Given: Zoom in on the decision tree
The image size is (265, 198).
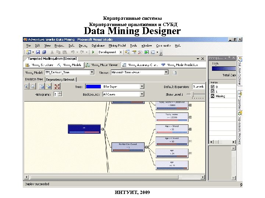Looking at the screenshot, I should point(27,87).
